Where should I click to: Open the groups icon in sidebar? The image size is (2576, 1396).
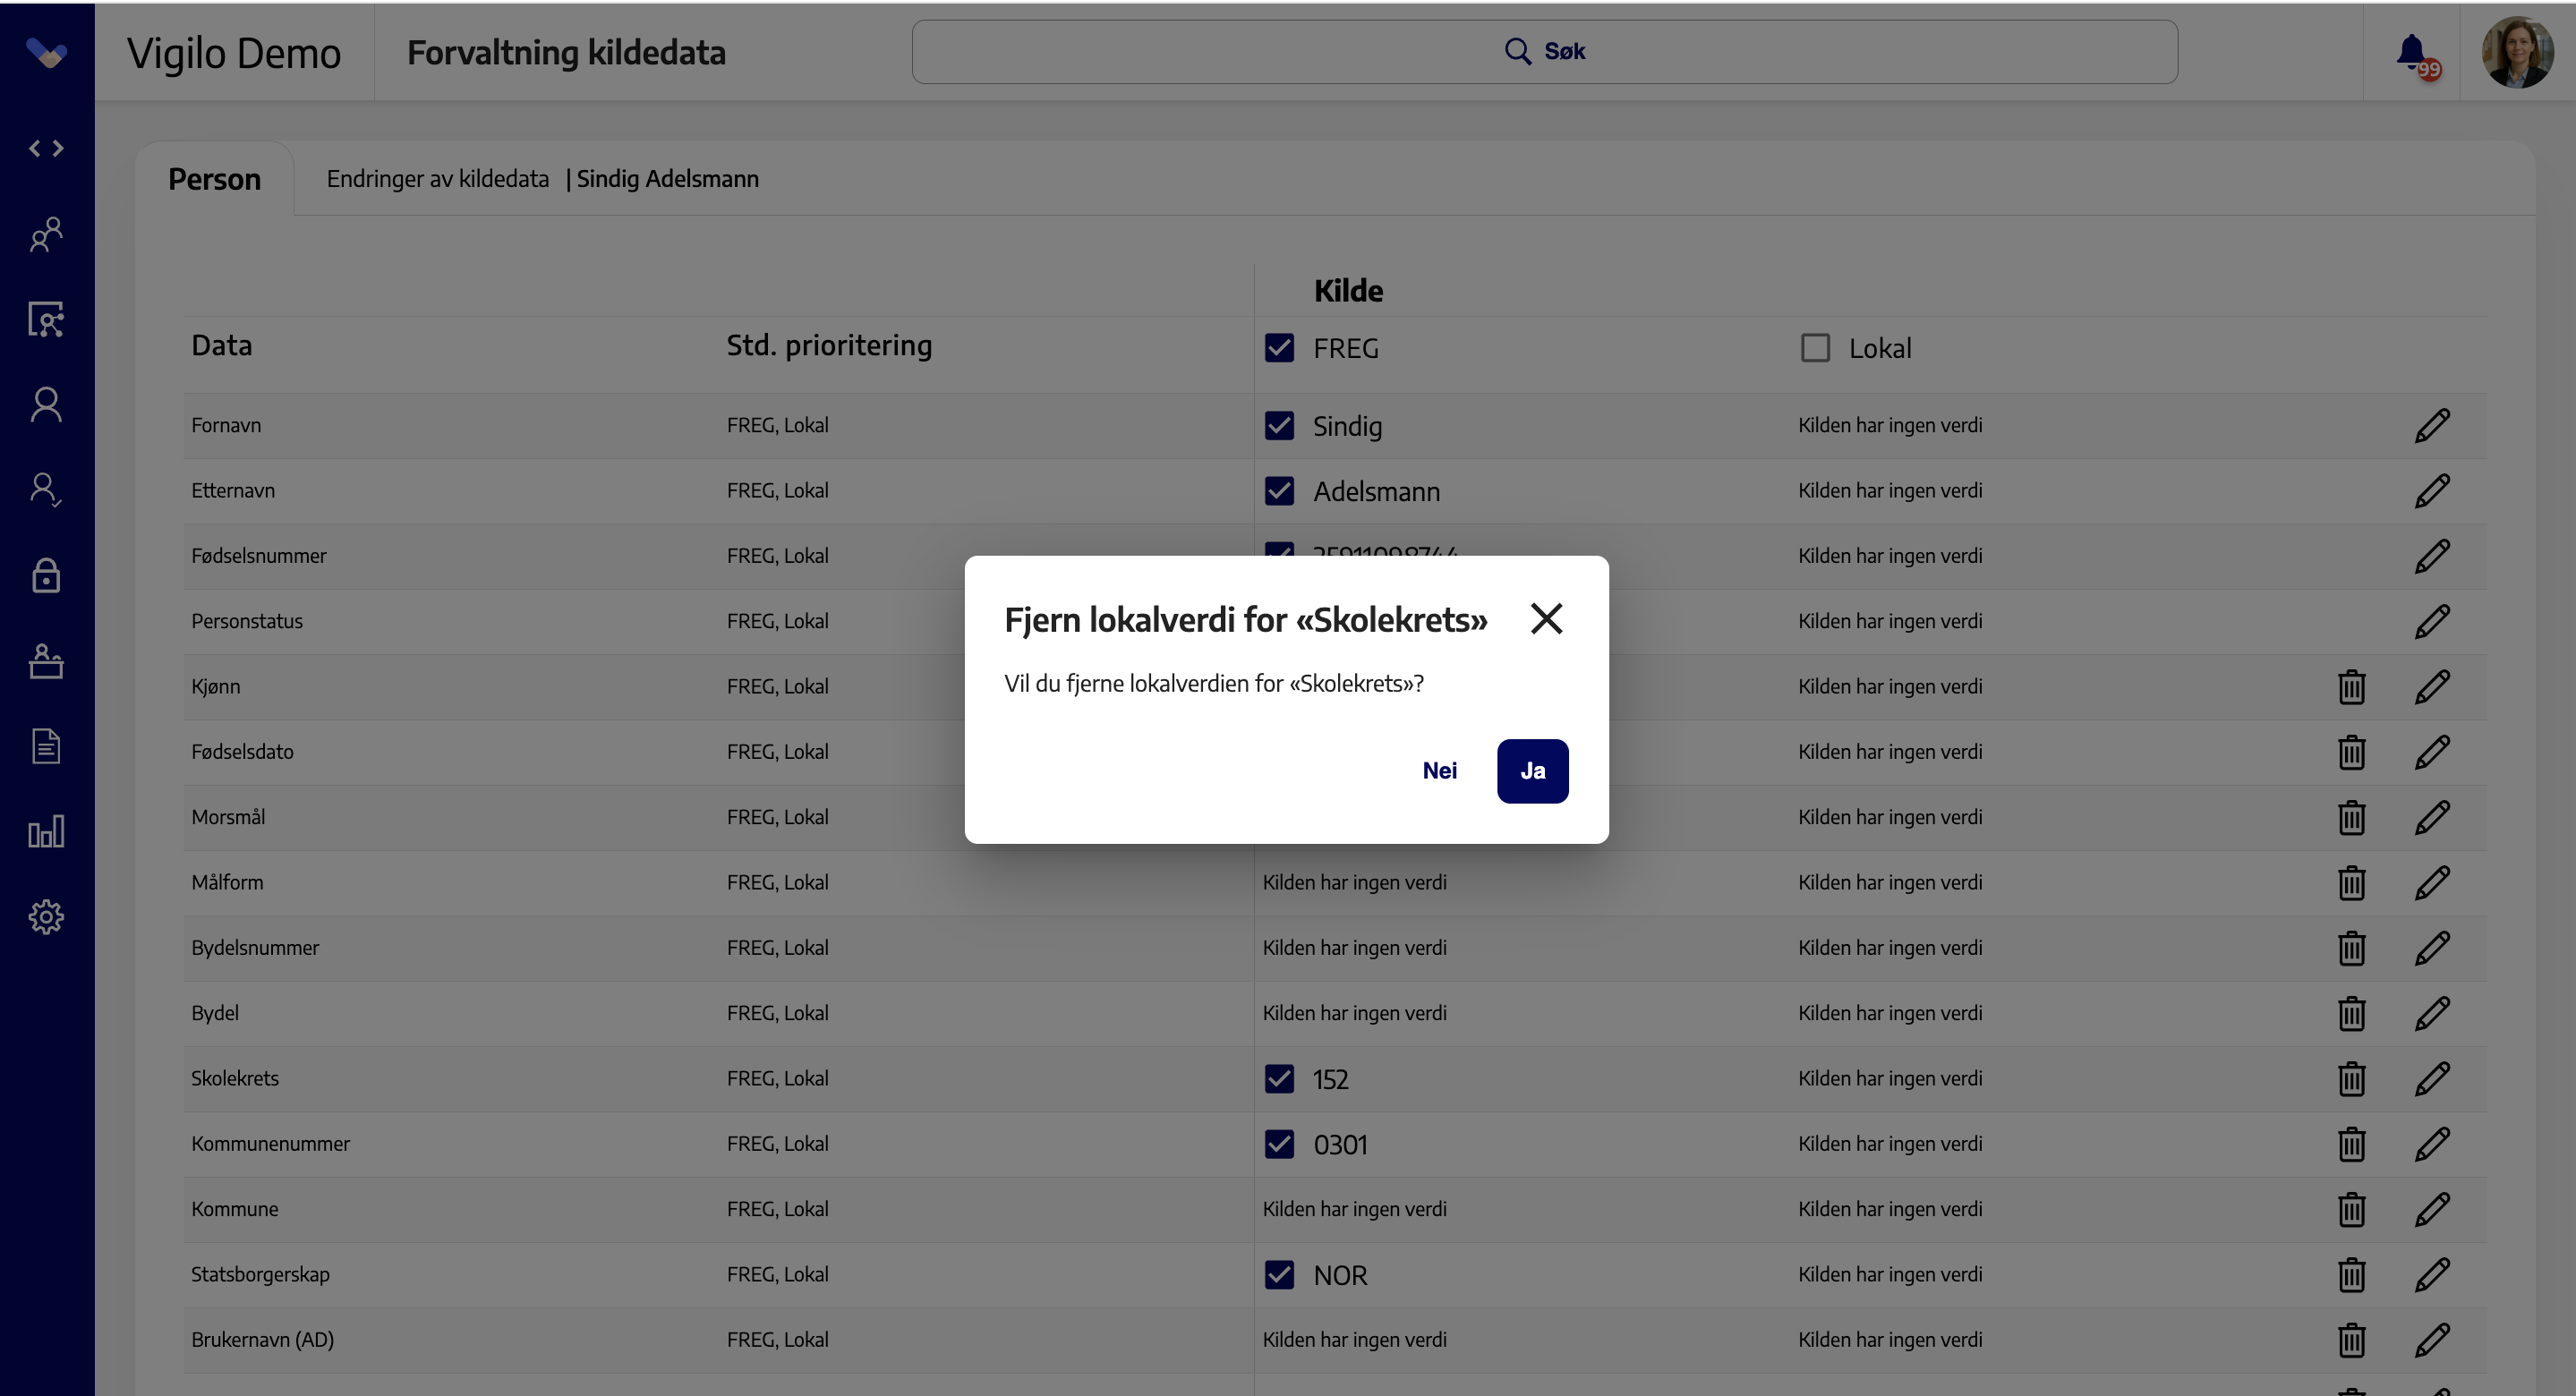46,234
